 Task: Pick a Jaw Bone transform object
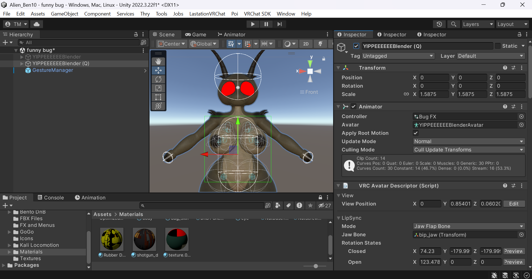point(521,235)
